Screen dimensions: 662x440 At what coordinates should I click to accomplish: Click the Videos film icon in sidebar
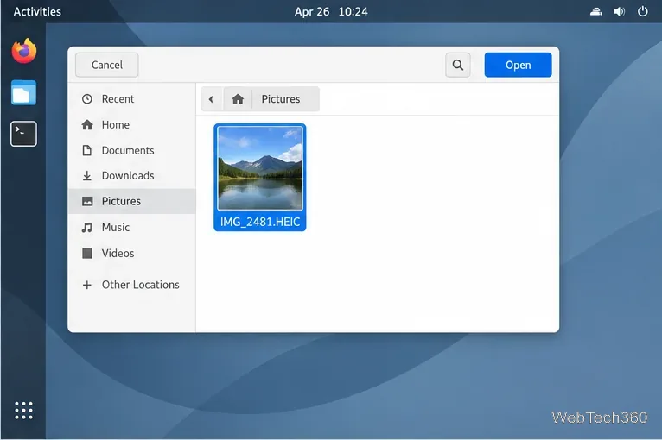[87, 254]
